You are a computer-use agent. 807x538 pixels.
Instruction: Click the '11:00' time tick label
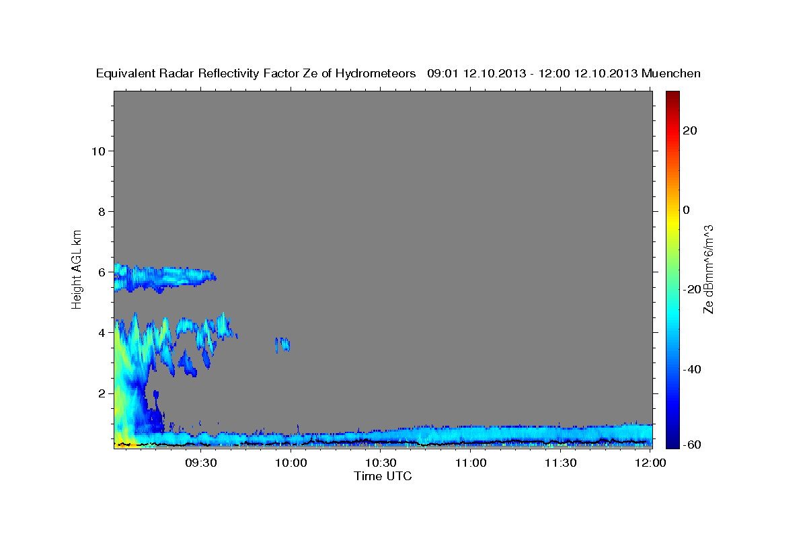pos(471,463)
